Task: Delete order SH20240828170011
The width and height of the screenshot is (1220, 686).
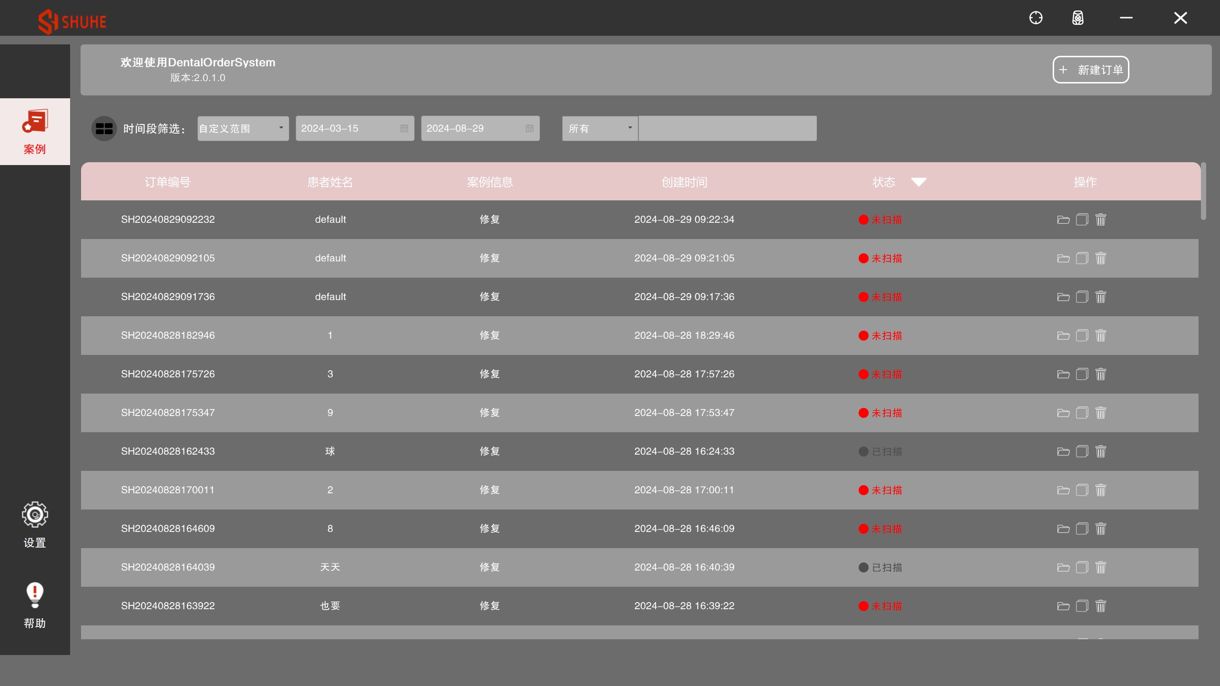Action: click(1101, 490)
